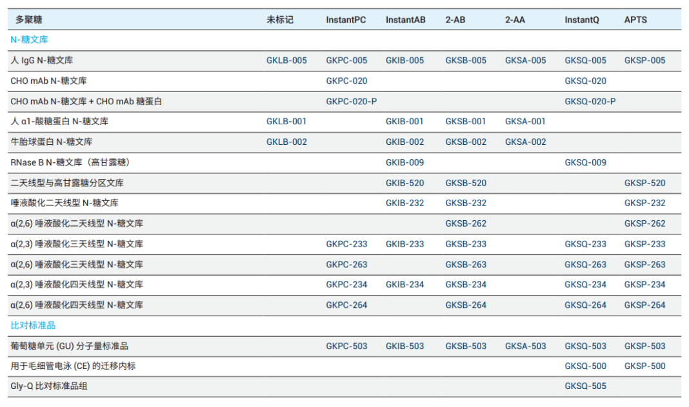
Task: Click the GKSP-232 link
Action: [x=644, y=203]
